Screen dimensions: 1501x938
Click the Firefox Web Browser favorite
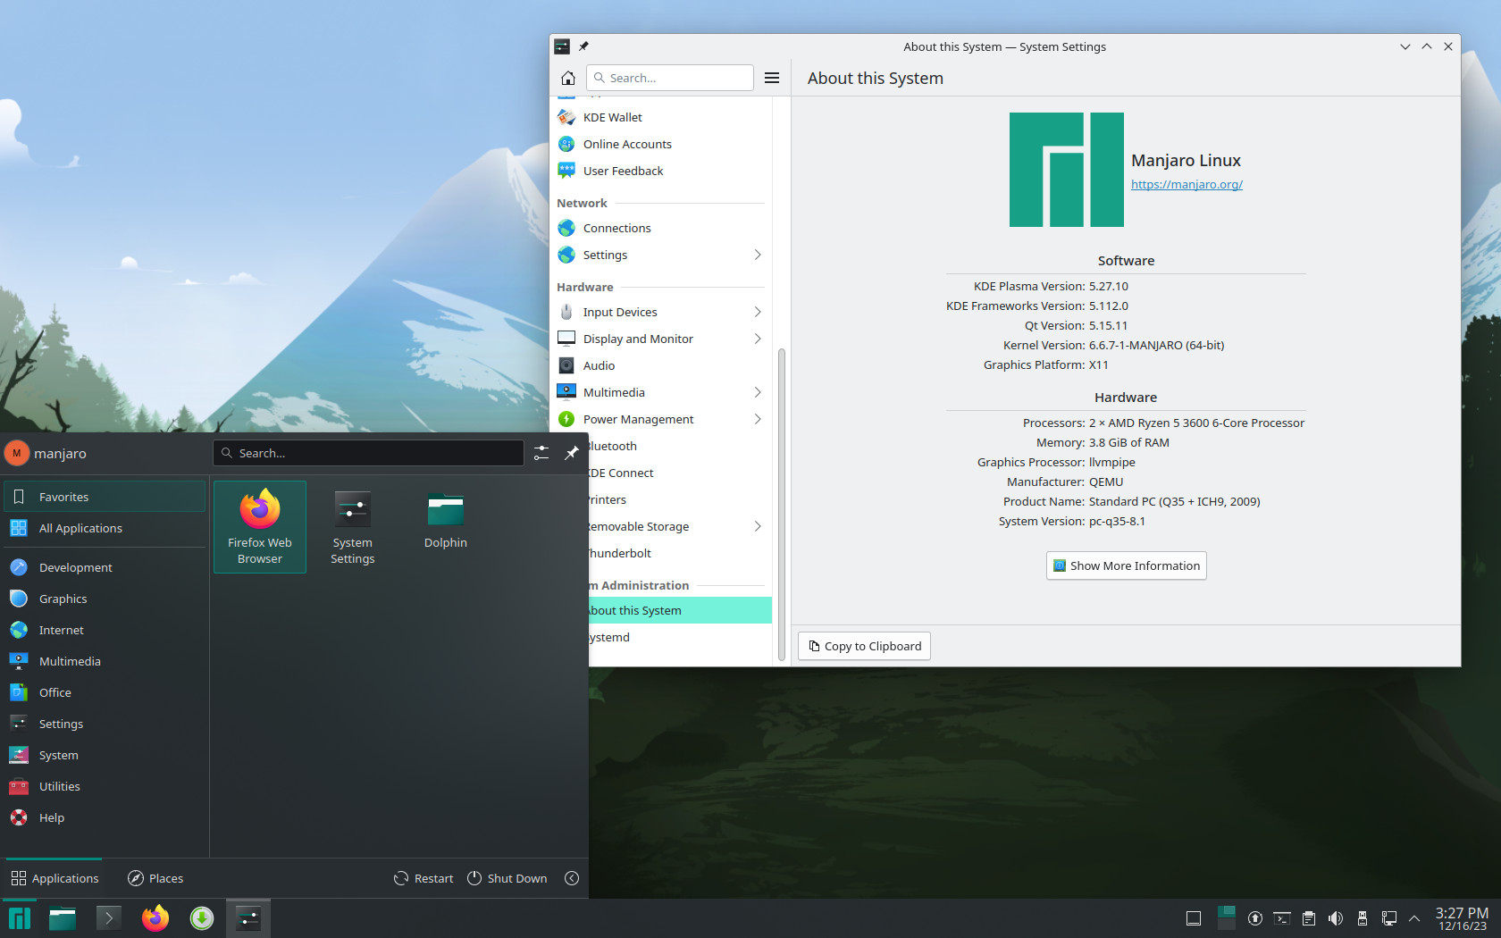point(260,527)
